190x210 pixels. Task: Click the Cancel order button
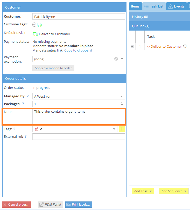coord(16,205)
